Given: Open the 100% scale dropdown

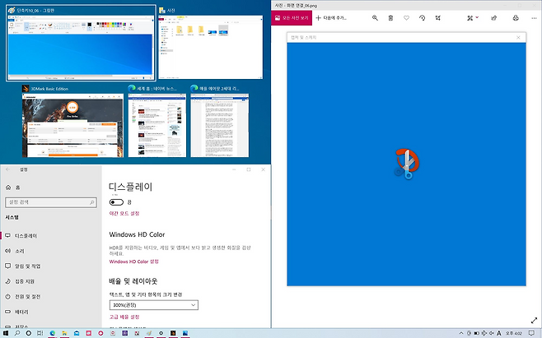Looking at the screenshot, I should (153, 305).
